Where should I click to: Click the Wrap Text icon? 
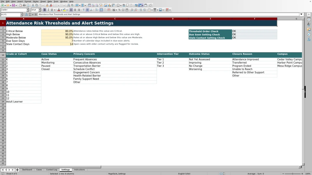coord(96,10)
